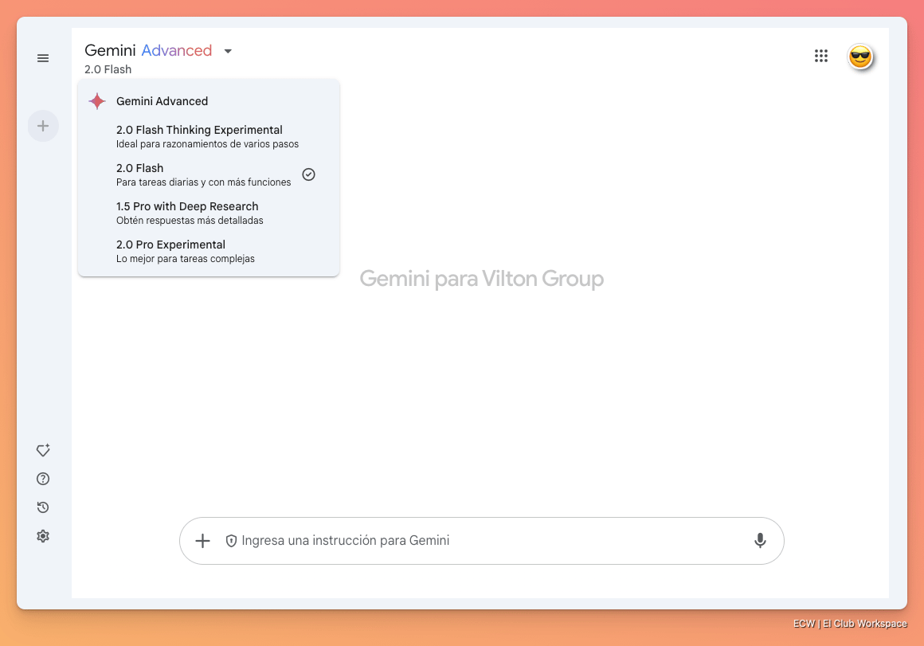The height and width of the screenshot is (646, 924).
Task: Click the '2.0 Flash' subtitle under the title
Action: [108, 69]
